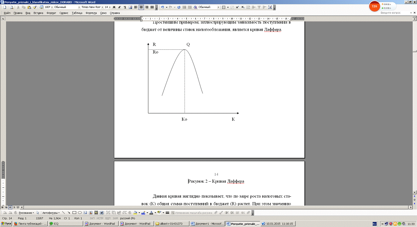Viewport: 417px width, 227px height.
Task: Select the Oval shape tool
Action: coord(80,212)
